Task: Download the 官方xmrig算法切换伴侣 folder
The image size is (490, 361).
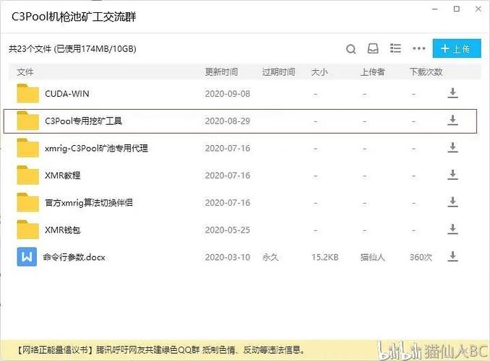Action: (452, 202)
